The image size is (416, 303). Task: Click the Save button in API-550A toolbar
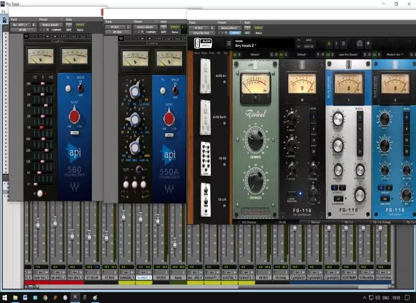pyautogui.click(x=177, y=39)
